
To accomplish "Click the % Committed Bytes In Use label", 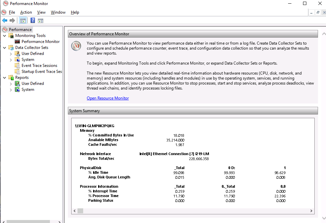I will pos(111,135).
